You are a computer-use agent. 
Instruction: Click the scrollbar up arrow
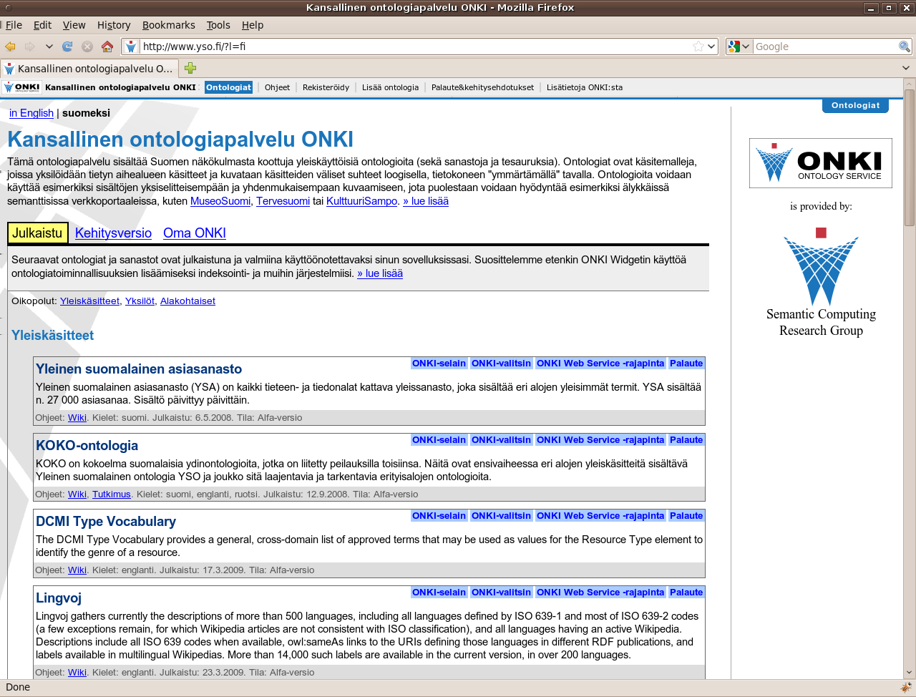click(x=909, y=84)
